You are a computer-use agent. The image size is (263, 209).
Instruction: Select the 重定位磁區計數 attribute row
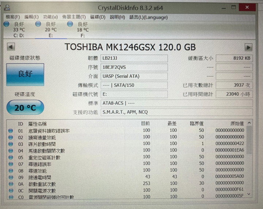point(127,157)
